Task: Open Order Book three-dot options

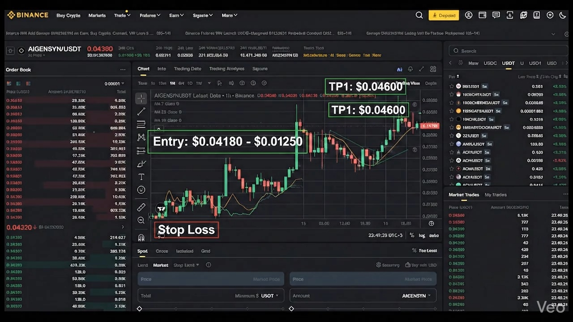Action: click(123, 70)
